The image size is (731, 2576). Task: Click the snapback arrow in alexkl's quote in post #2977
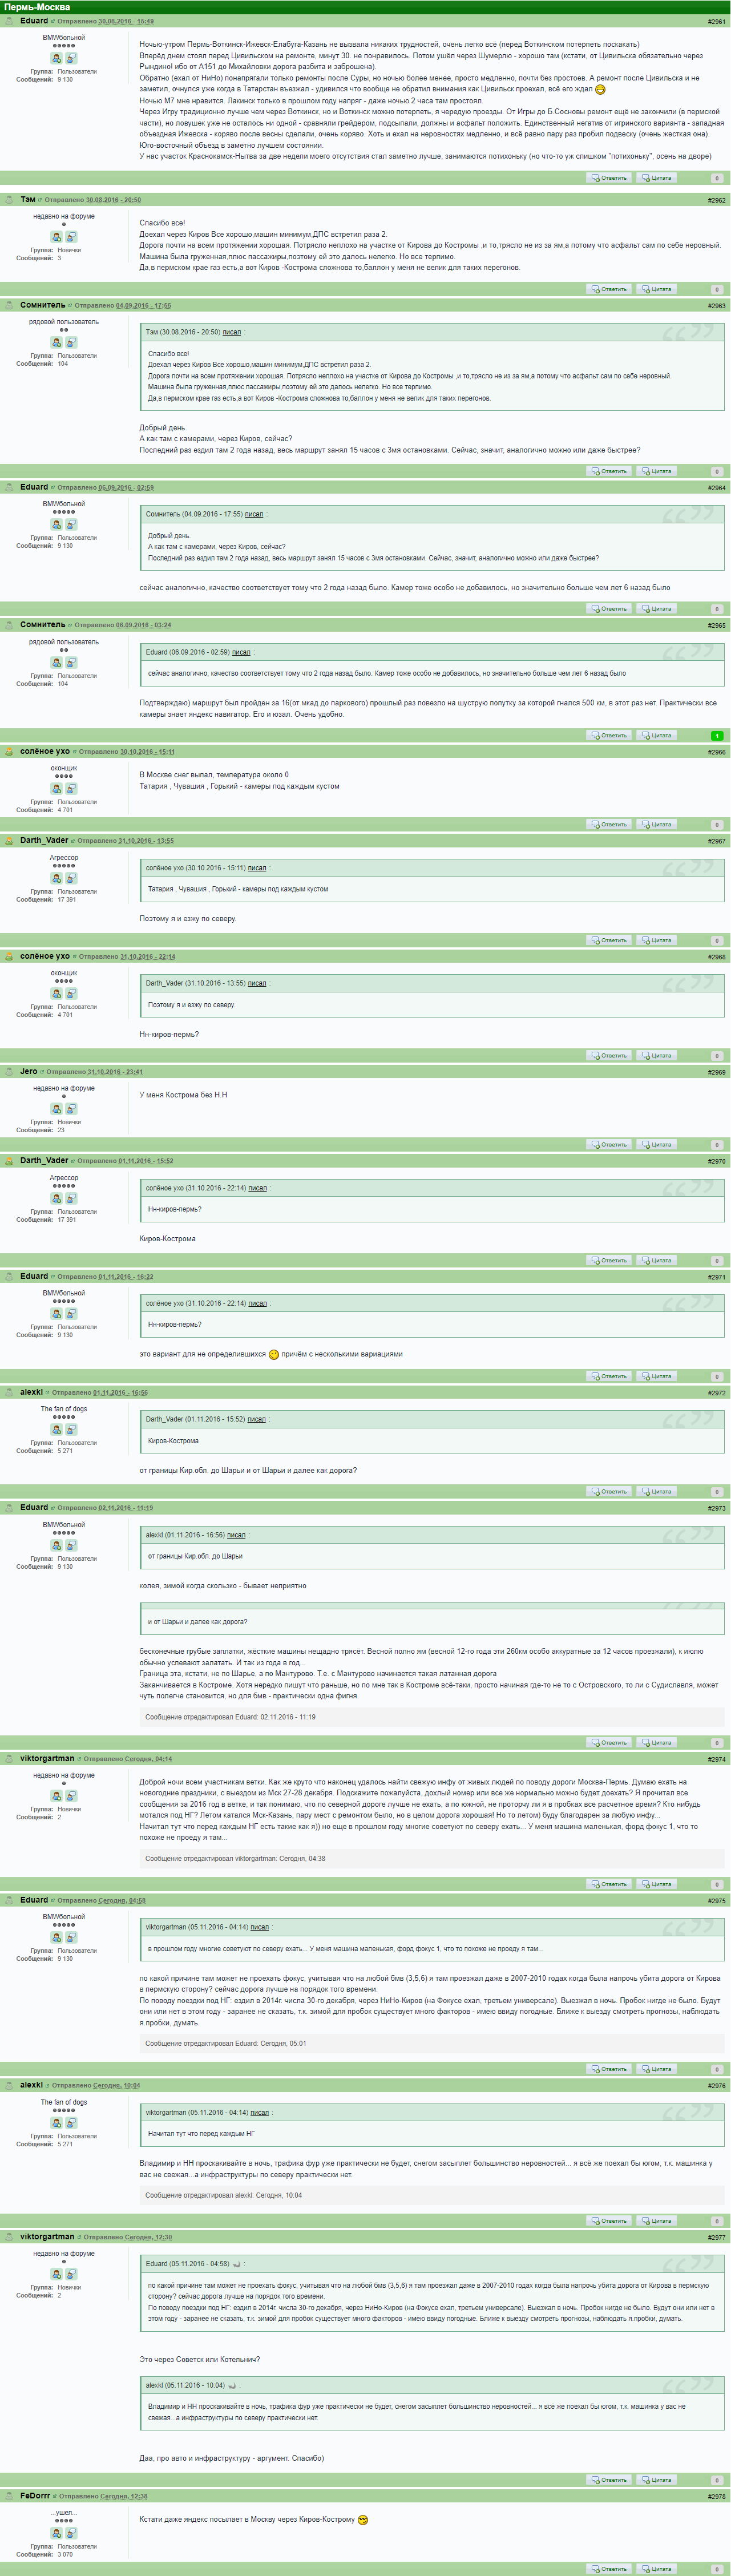click(232, 2385)
